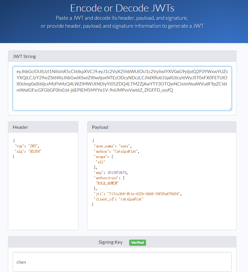248x272 pixels.
Task: Click the Payload panel title
Action: (x=100, y=127)
